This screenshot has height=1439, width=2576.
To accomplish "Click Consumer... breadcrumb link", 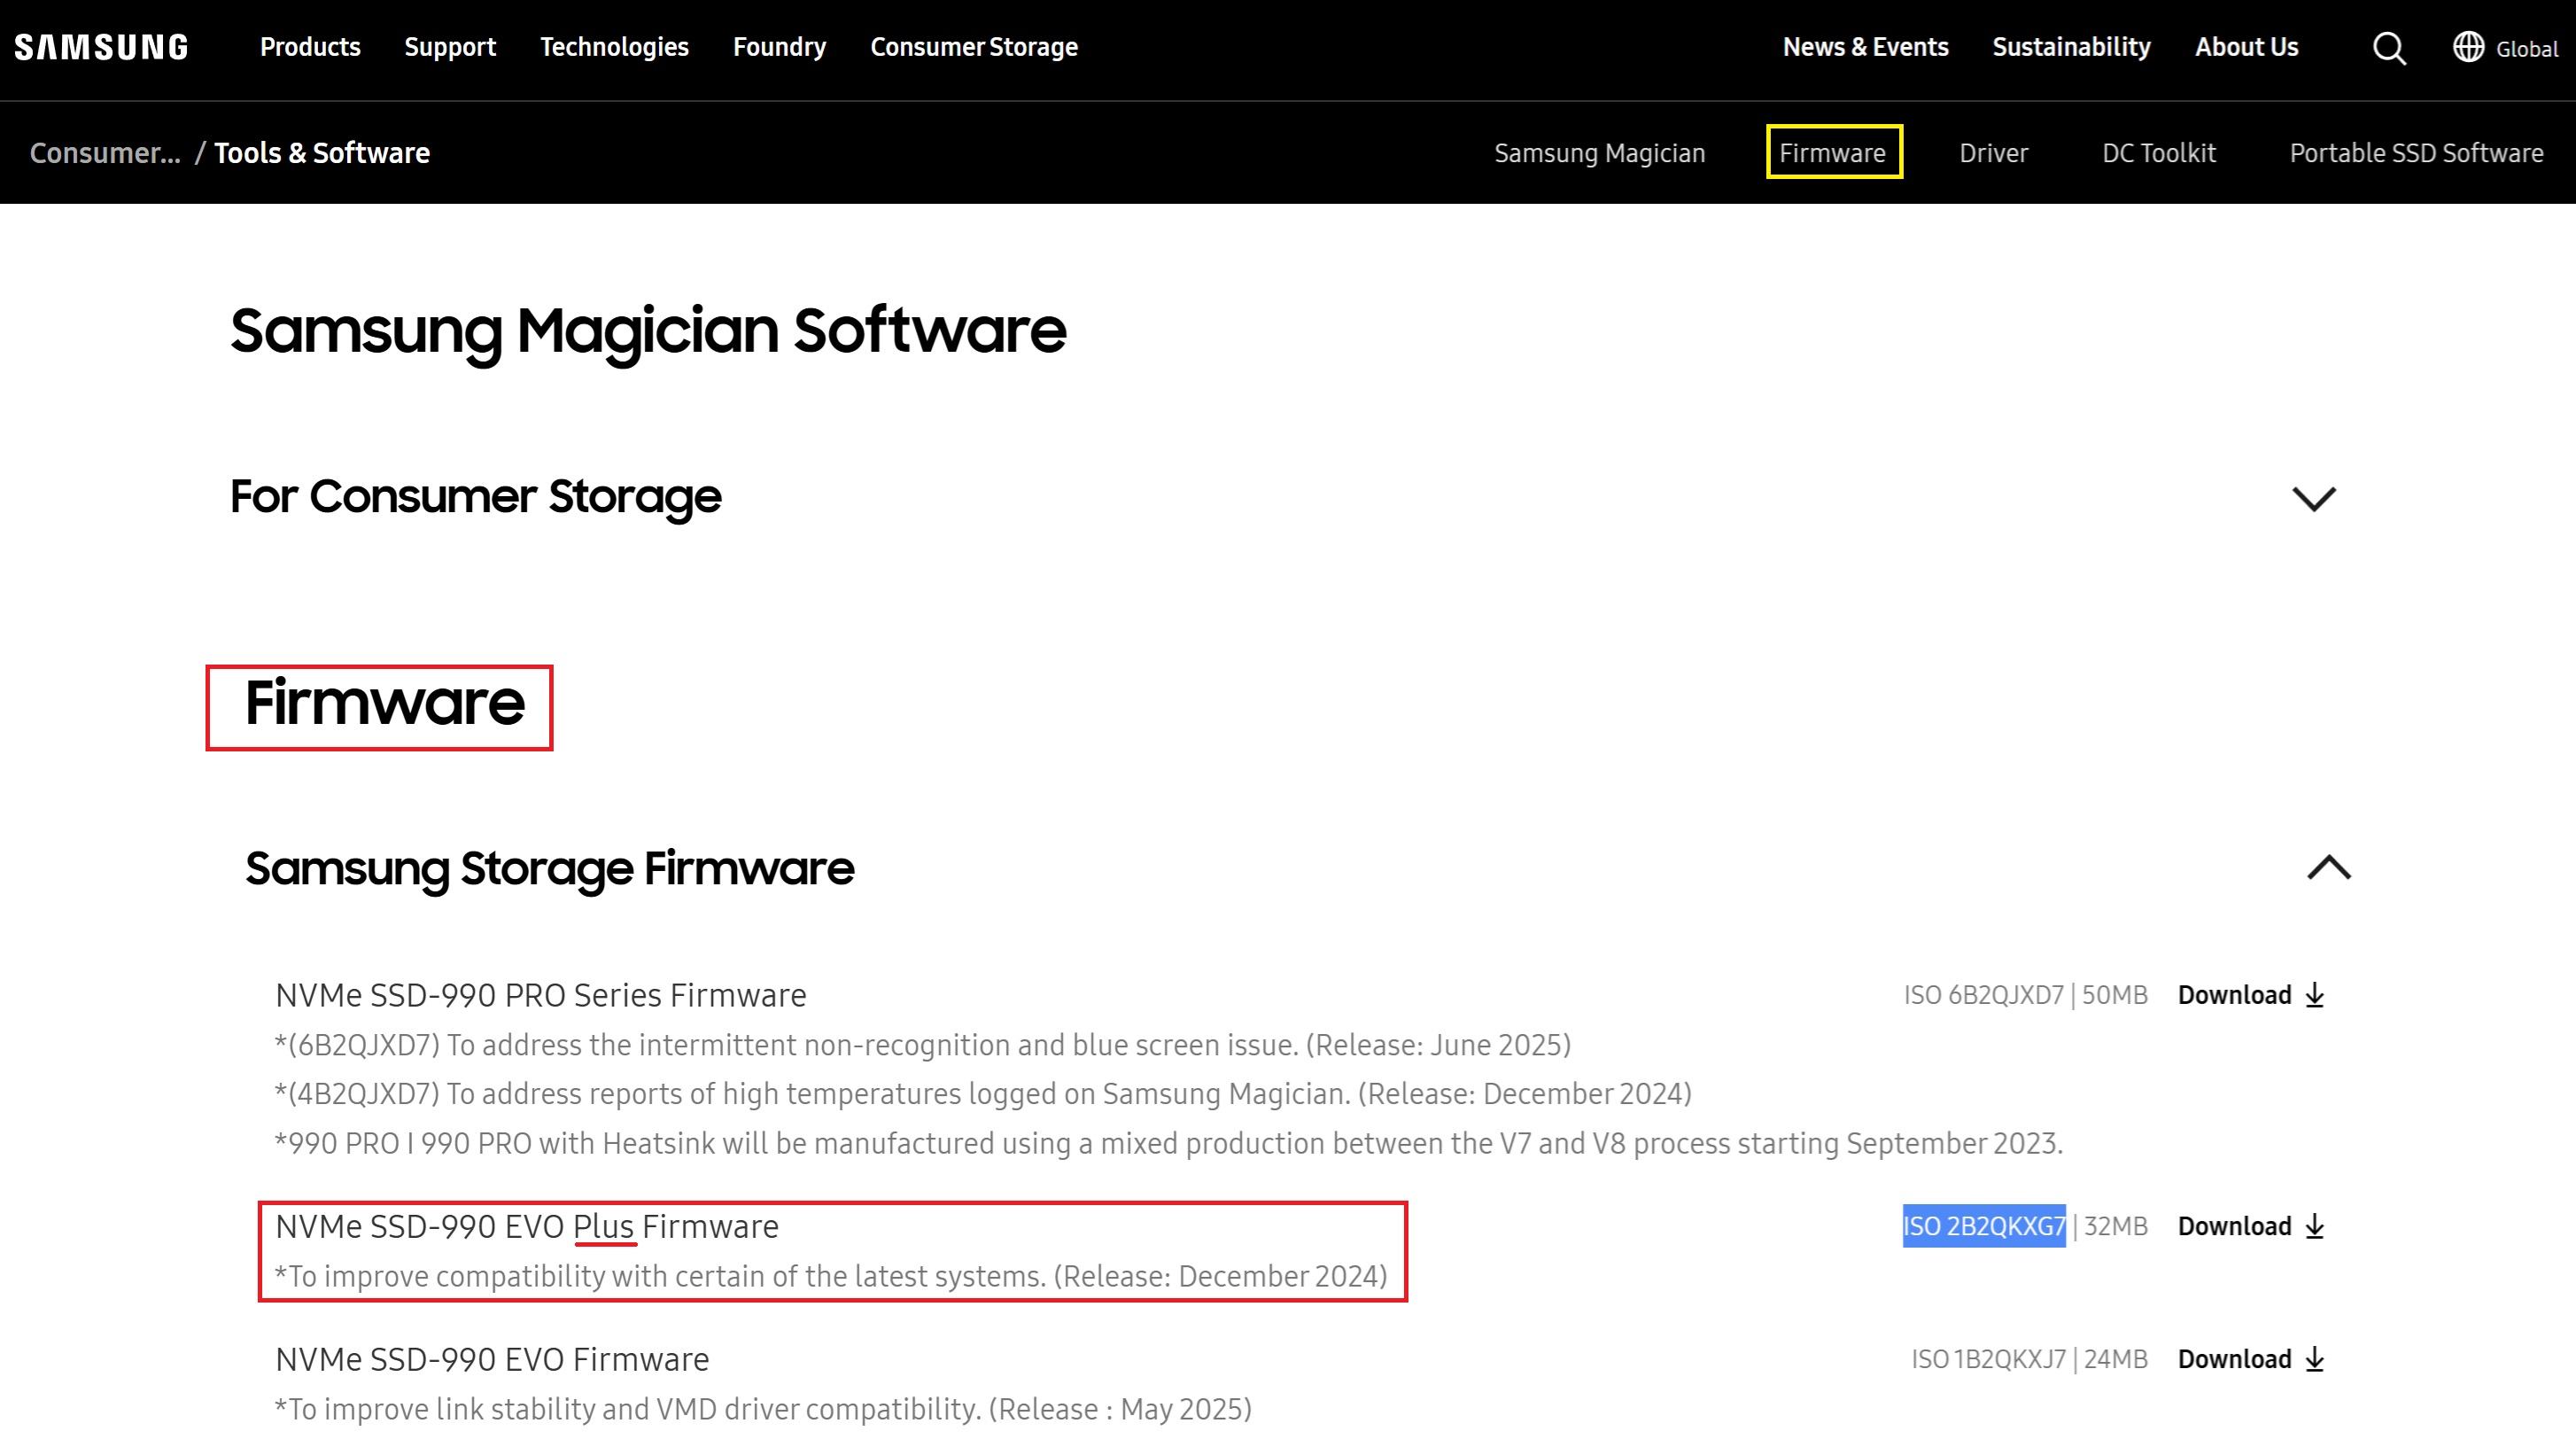I will (x=105, y=153).
